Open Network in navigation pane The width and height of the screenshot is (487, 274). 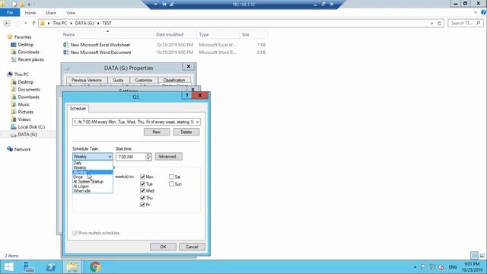(x=22, y=149)
